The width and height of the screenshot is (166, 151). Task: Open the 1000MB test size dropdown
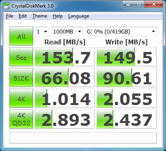[x=67, y=32]
